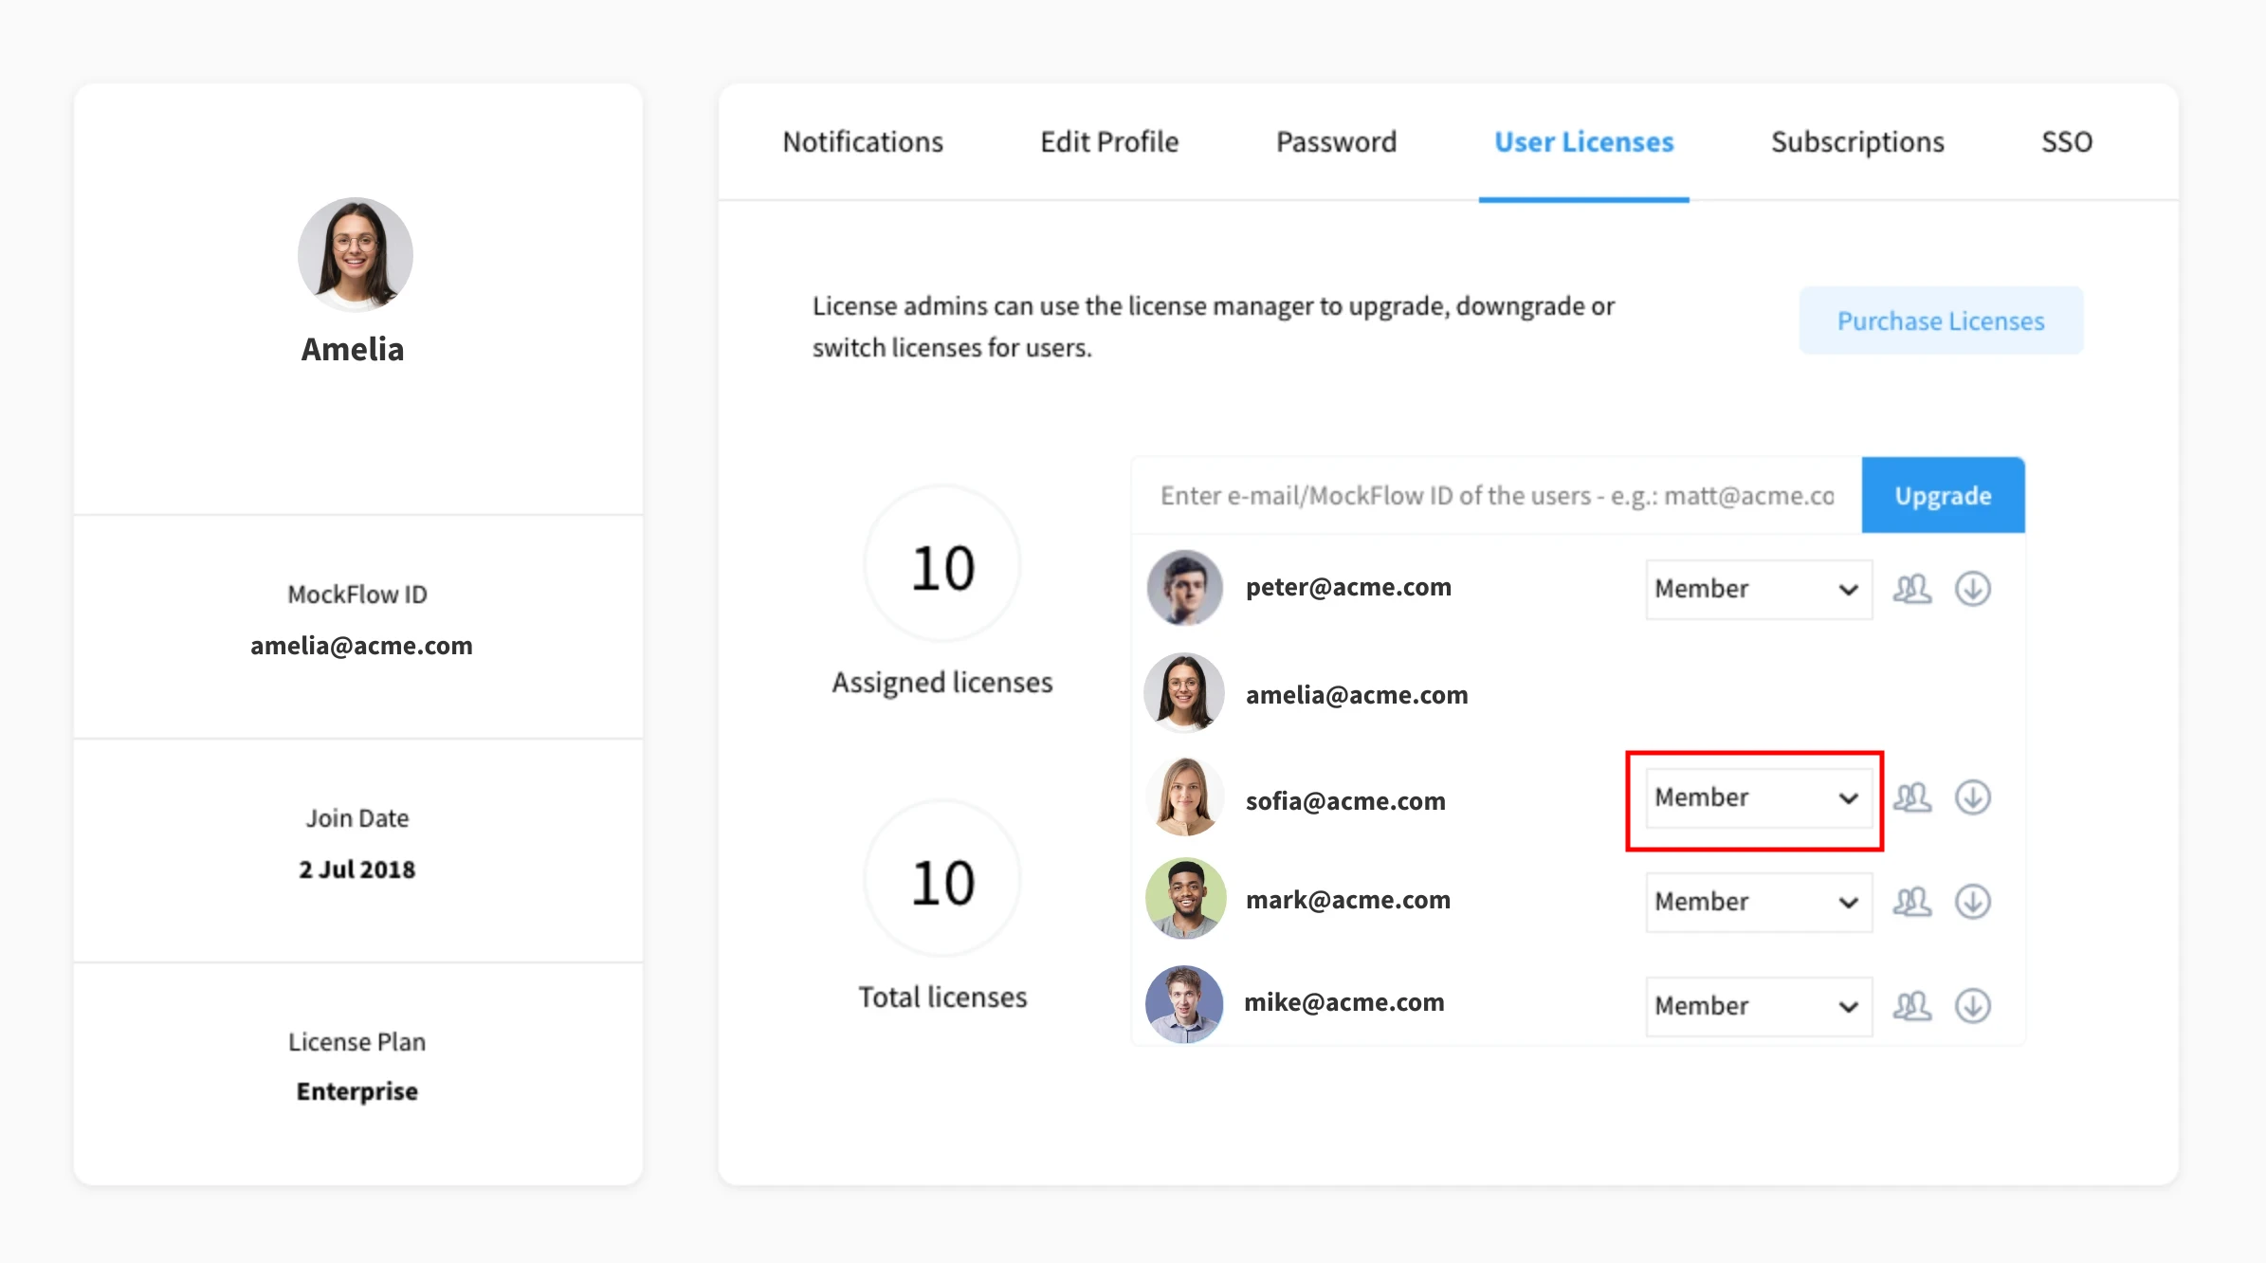Open the team icon for mark@acme.com
This screenshot has height=1263, width=2266.
pyautogui.click(x=1911, y=902)
